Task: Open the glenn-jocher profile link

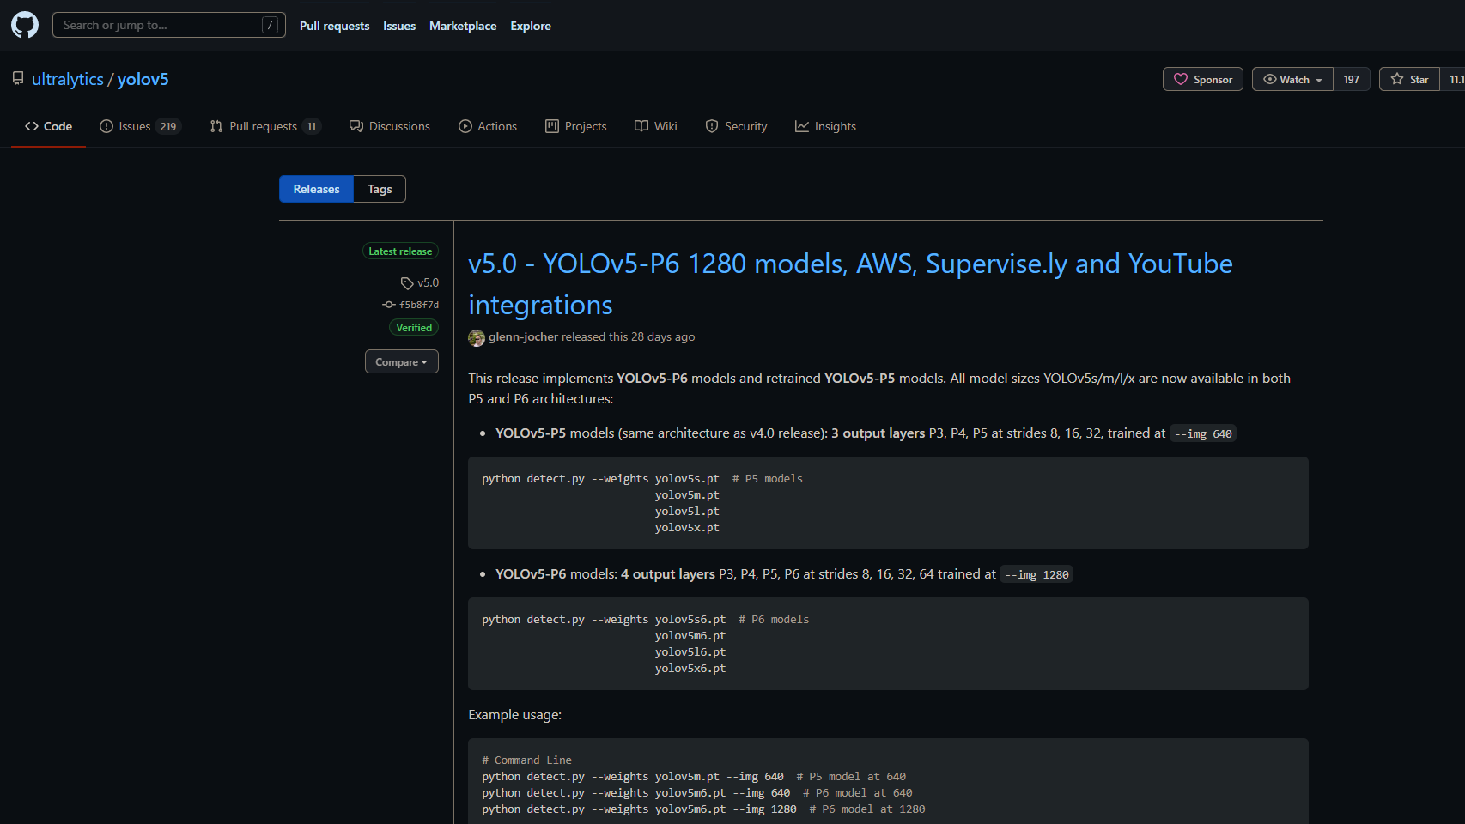Action: [x=523, y=336]
